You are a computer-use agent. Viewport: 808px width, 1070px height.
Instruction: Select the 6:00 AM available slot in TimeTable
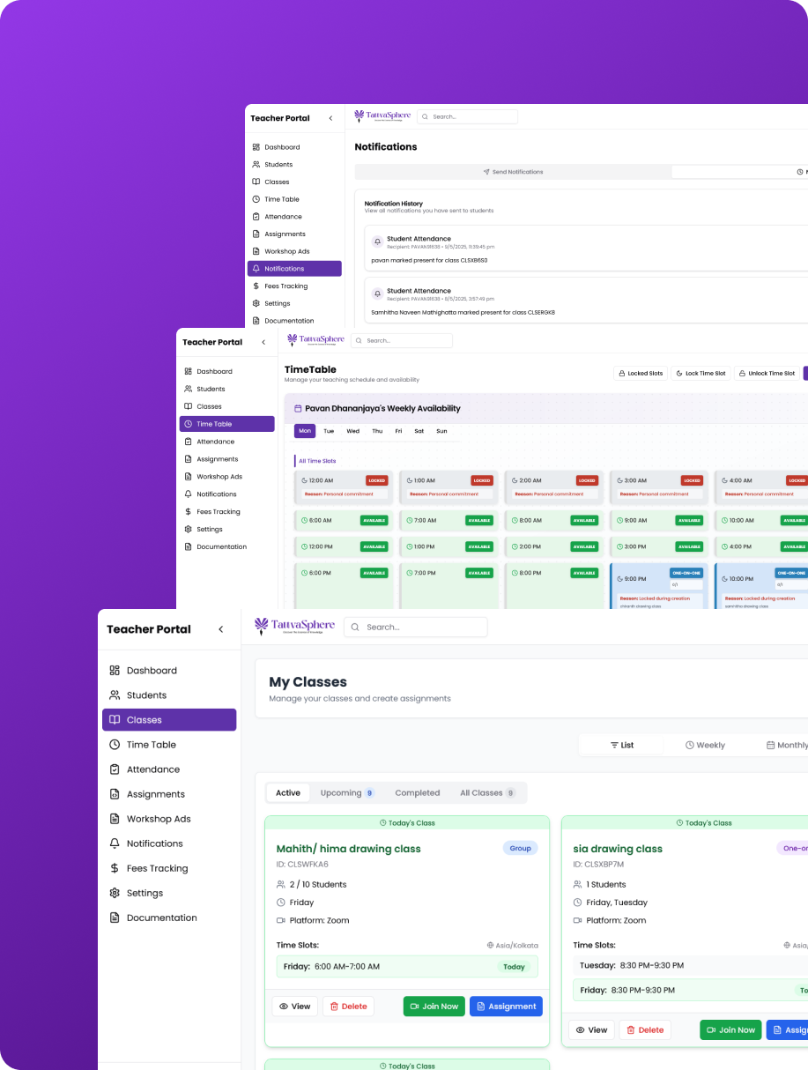click(x=343, y=521)
